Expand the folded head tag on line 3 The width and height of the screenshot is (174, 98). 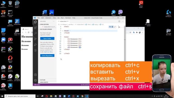pos(63,31)
